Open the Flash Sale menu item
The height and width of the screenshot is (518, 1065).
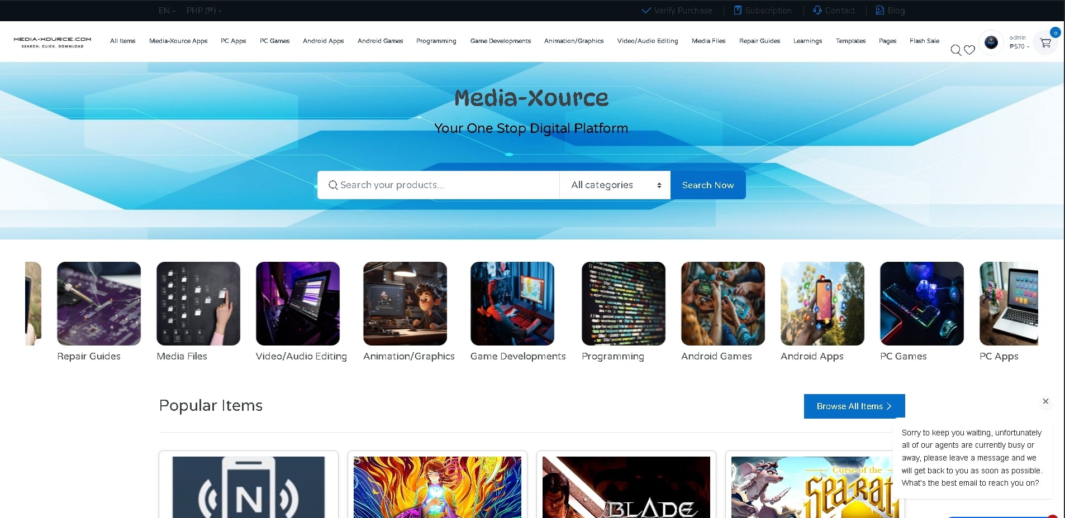click(924, 41)
